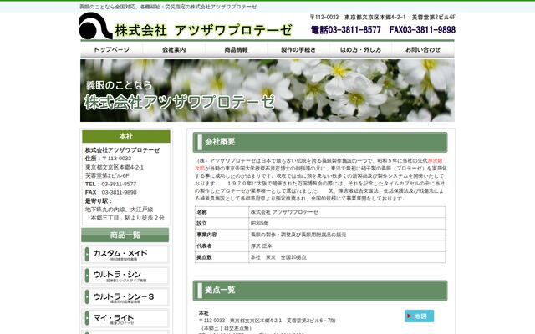Click the 事業内容 row label
The width and height of the screenshot is (535, 334).
[x=206, y=235]
